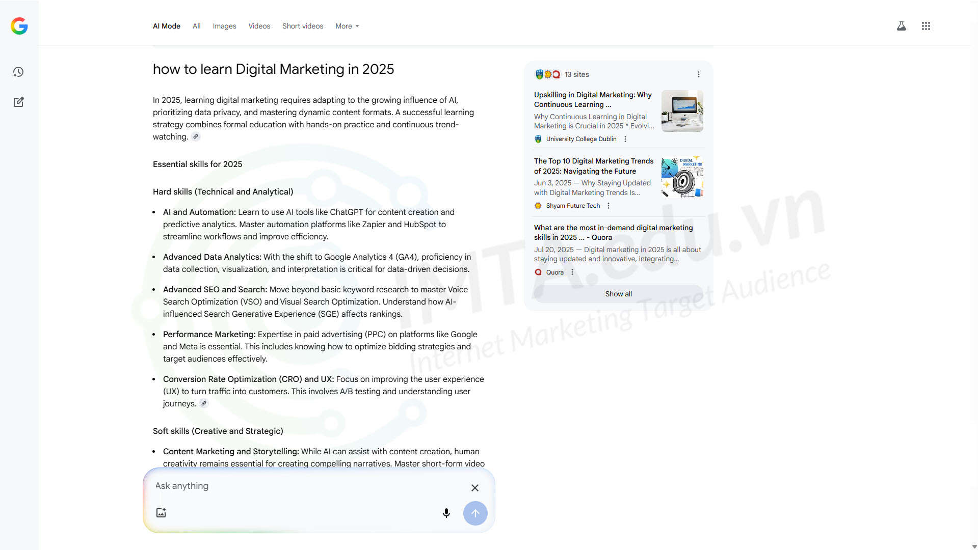
Task: Click the link chip after 'trend-watching.'
Action: [196, 136]
